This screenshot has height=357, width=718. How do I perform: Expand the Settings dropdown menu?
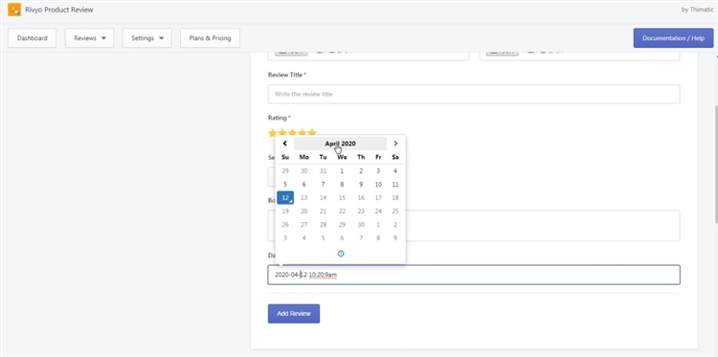147,38
